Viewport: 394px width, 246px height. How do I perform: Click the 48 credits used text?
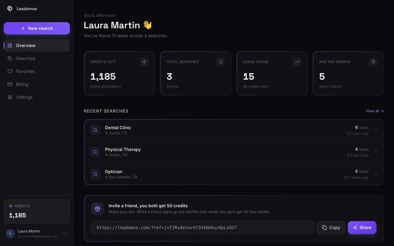tap(255, 87)
